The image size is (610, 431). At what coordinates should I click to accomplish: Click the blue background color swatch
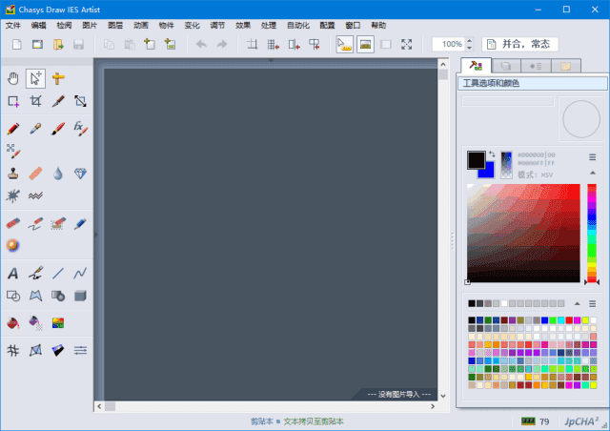point(487,171)
